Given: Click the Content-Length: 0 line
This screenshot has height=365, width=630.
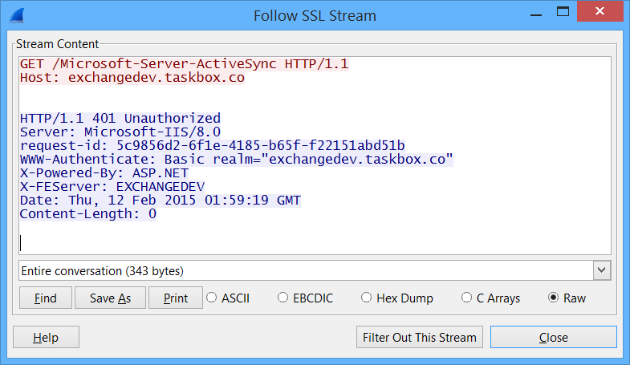Looking at the screenshot, I should [88, 214].
